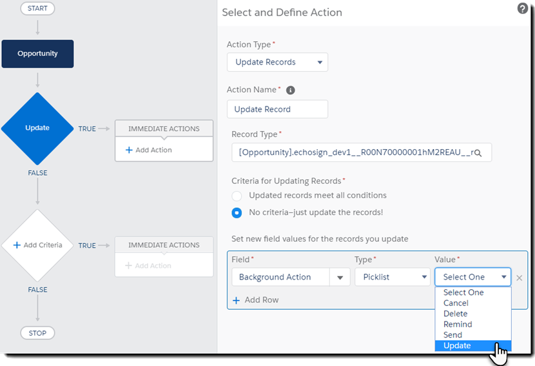
Task: Click the help question mark icon
Action: click(x=523, y=9)
